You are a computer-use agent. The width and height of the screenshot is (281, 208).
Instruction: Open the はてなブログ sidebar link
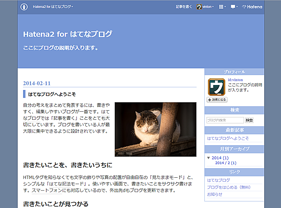[218, 180]
